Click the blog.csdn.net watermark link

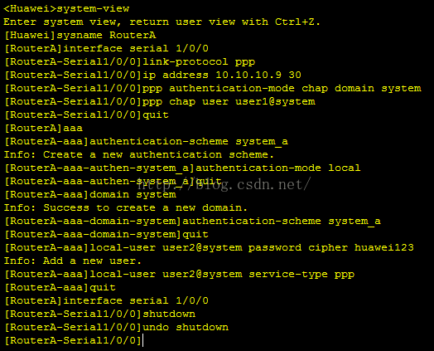point(224,184)
